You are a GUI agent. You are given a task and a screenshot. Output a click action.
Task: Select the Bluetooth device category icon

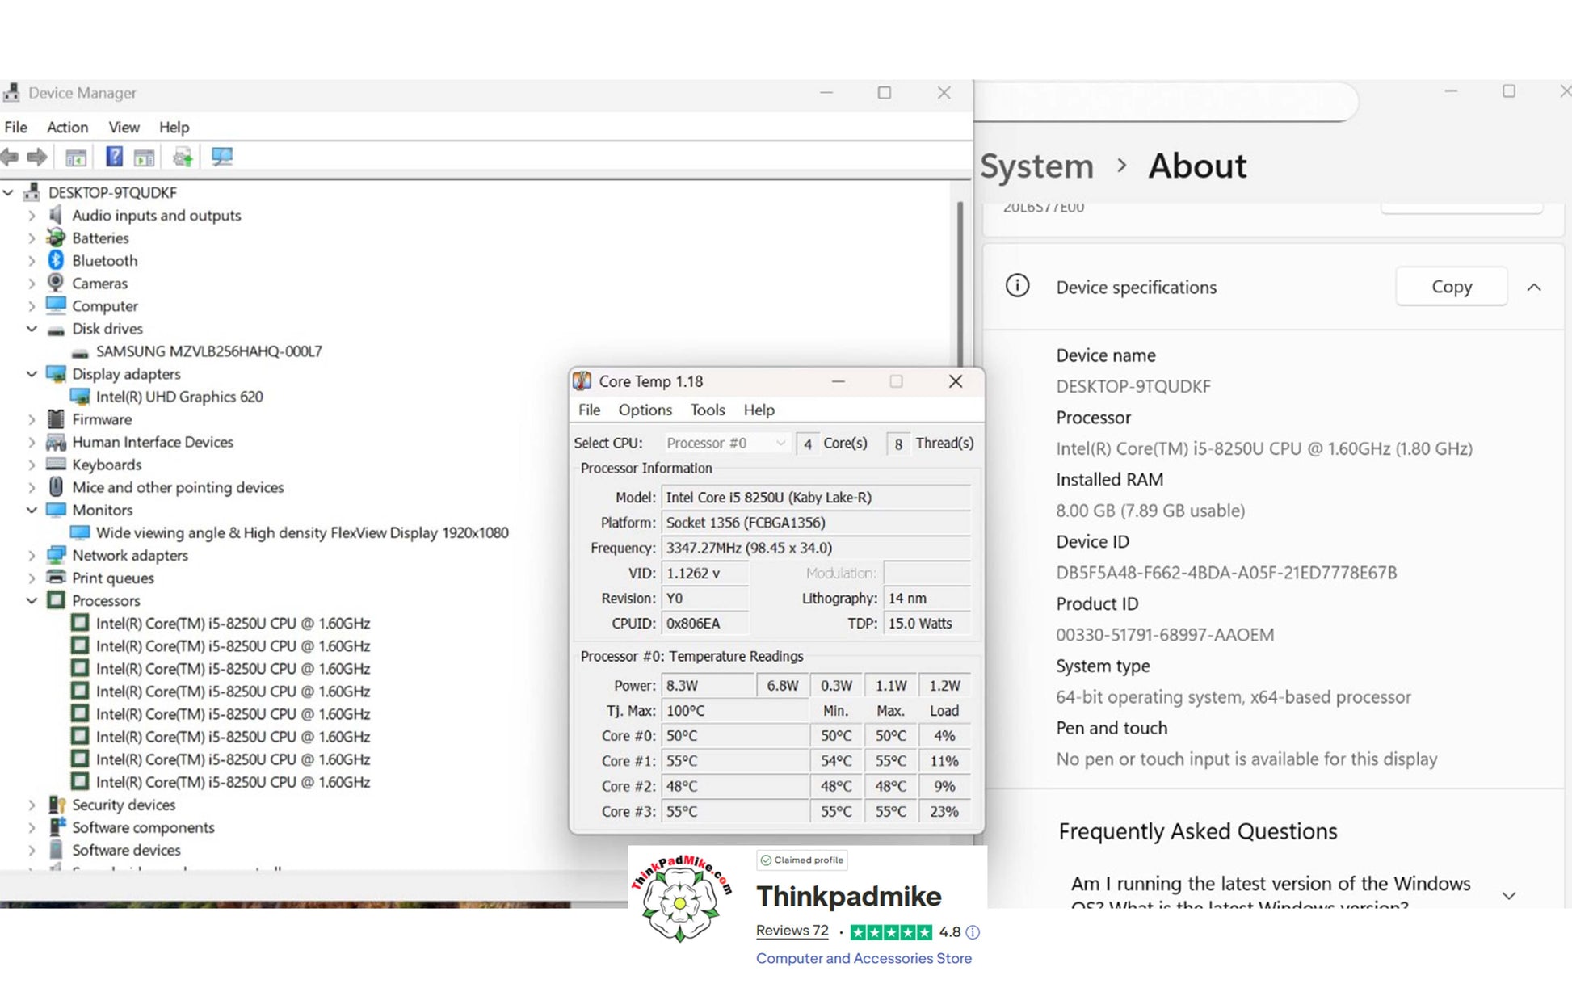(x=55, y=260)
